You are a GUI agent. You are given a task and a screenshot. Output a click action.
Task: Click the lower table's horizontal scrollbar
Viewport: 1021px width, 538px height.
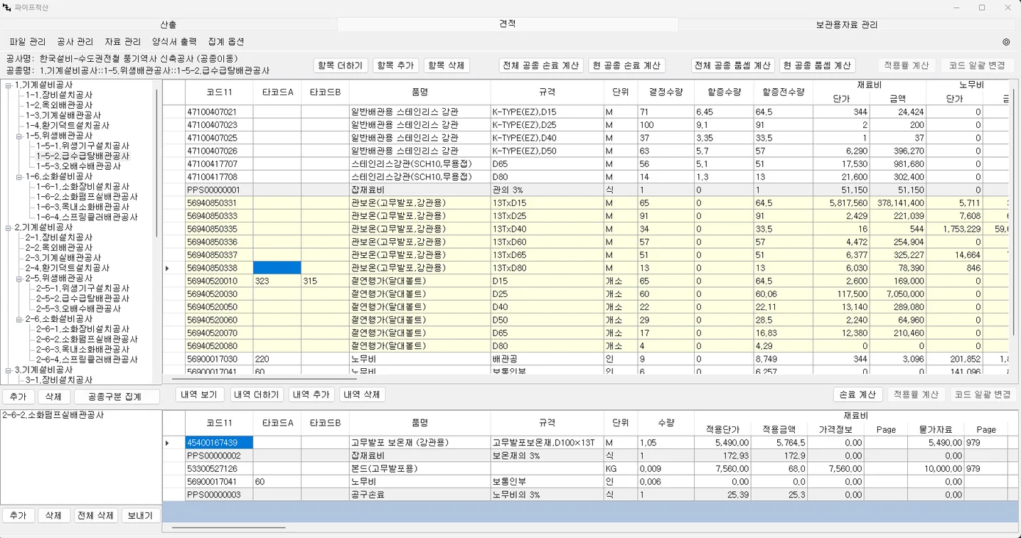[228, 527]
